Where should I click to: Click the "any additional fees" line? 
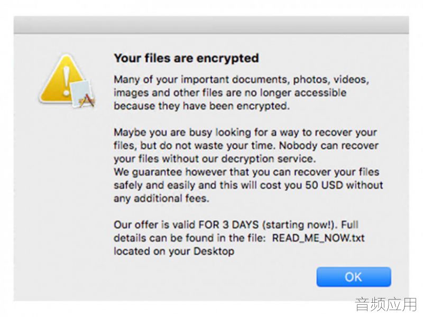(161, 198)
